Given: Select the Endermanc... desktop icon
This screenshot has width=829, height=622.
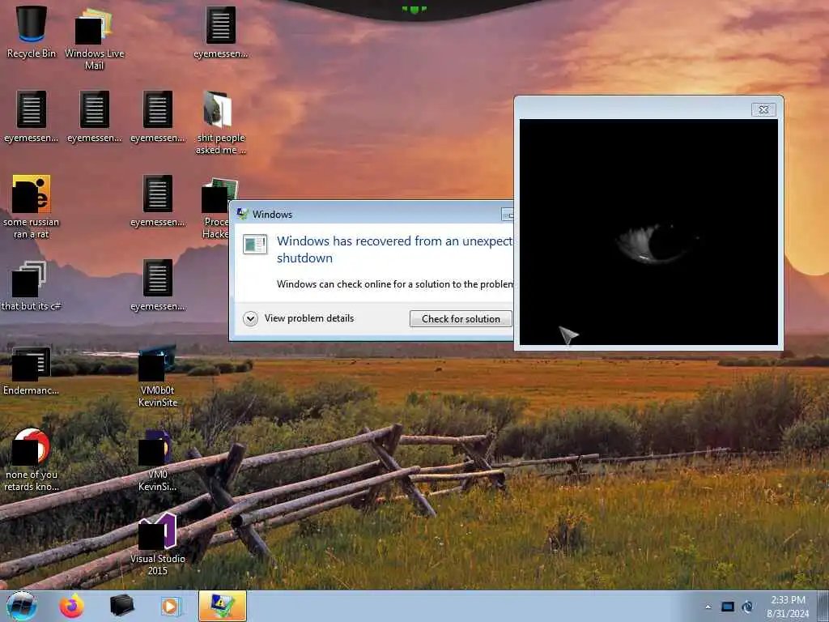Looking at the screenshot, I should (x=32, y=369).
